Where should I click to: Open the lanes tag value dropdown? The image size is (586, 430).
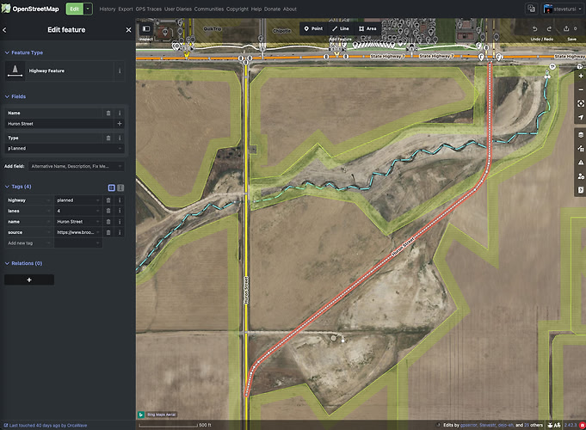pos(97,211)
